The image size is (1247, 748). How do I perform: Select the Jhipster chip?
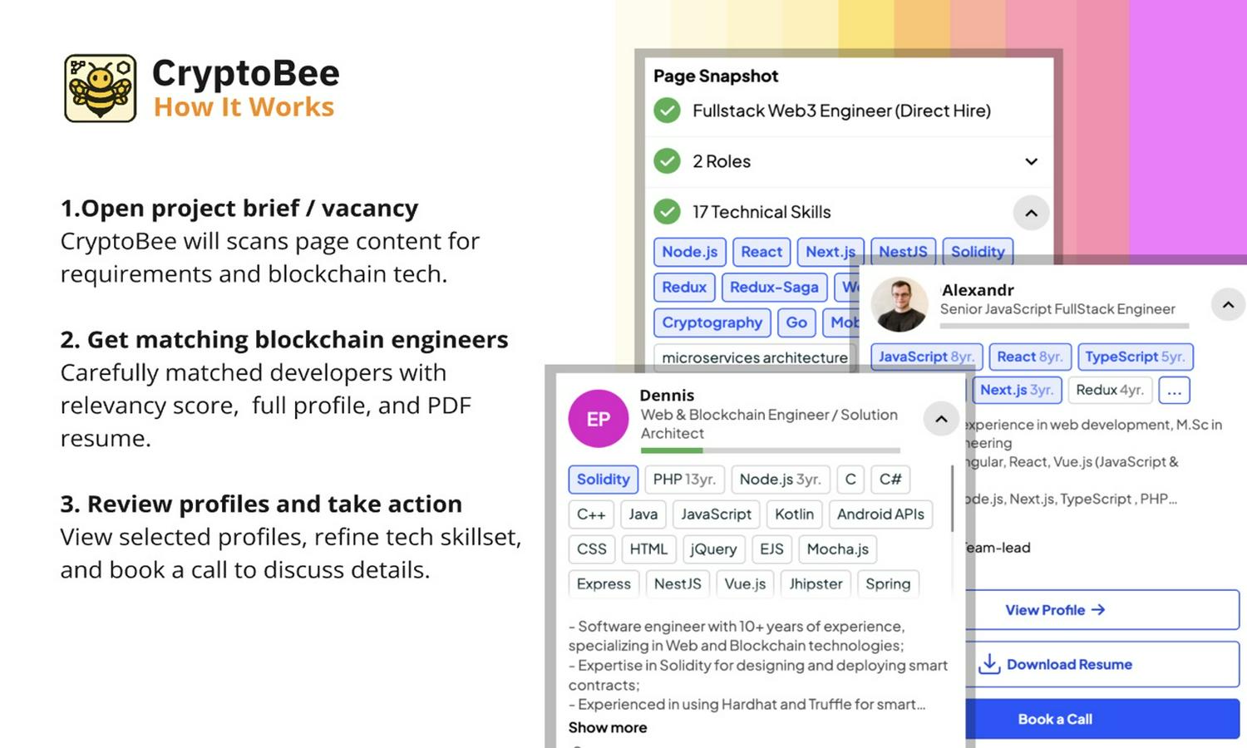tap(816, 583)
